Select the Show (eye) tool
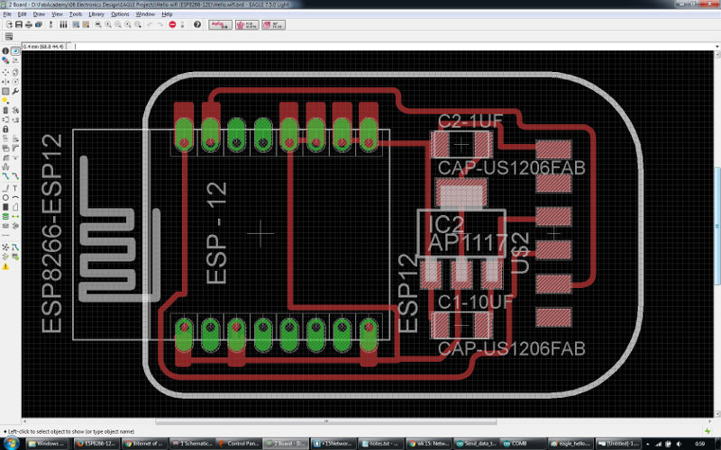721x450 pixels. coord(15,51)
